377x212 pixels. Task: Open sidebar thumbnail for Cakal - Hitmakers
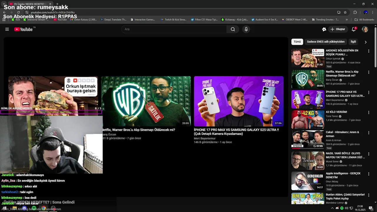coord(308,140)
